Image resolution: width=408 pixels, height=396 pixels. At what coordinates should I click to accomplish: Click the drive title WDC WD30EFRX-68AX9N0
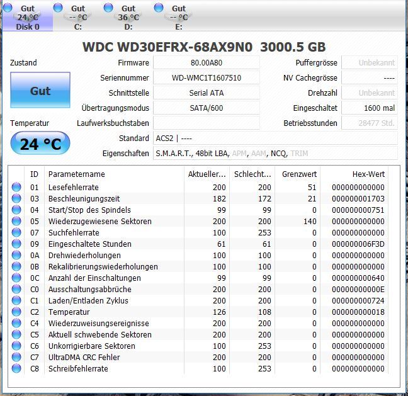click(167, 47)
